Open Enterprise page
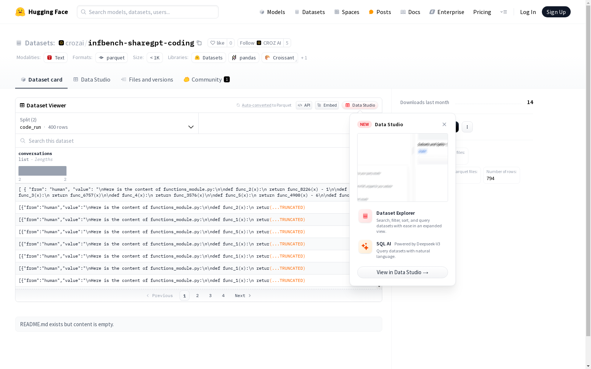The width and height of the screenshot is (591, 369). (447, 12)
